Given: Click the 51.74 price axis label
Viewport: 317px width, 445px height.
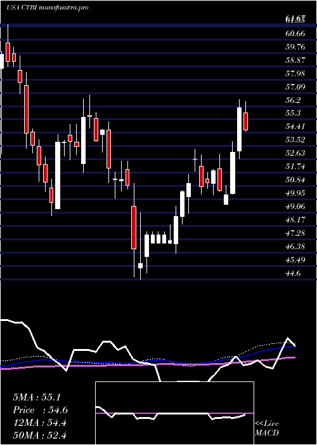Looking at the screenshot, I should coord(295,167).
